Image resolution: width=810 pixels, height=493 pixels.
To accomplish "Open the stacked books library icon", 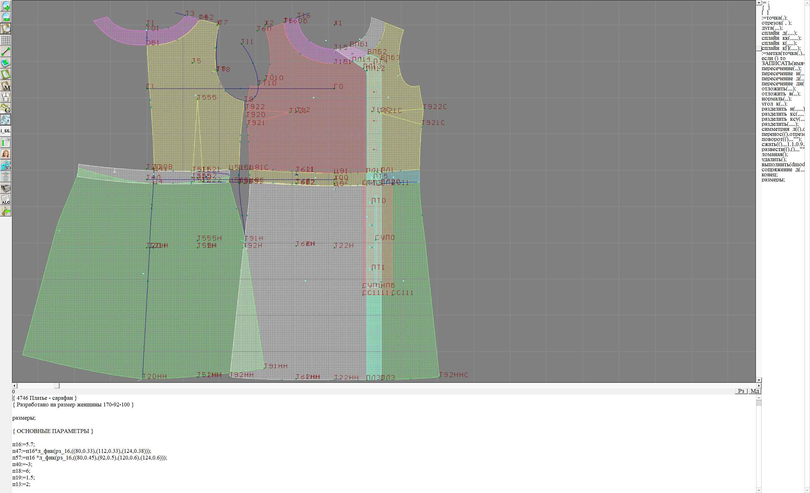I will click(x=6, y=188).
